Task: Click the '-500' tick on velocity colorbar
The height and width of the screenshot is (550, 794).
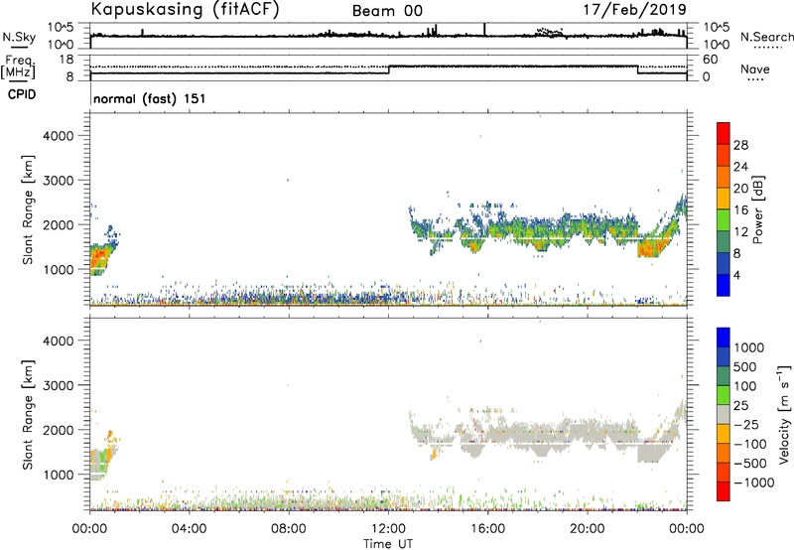Action: pos(750,463)
